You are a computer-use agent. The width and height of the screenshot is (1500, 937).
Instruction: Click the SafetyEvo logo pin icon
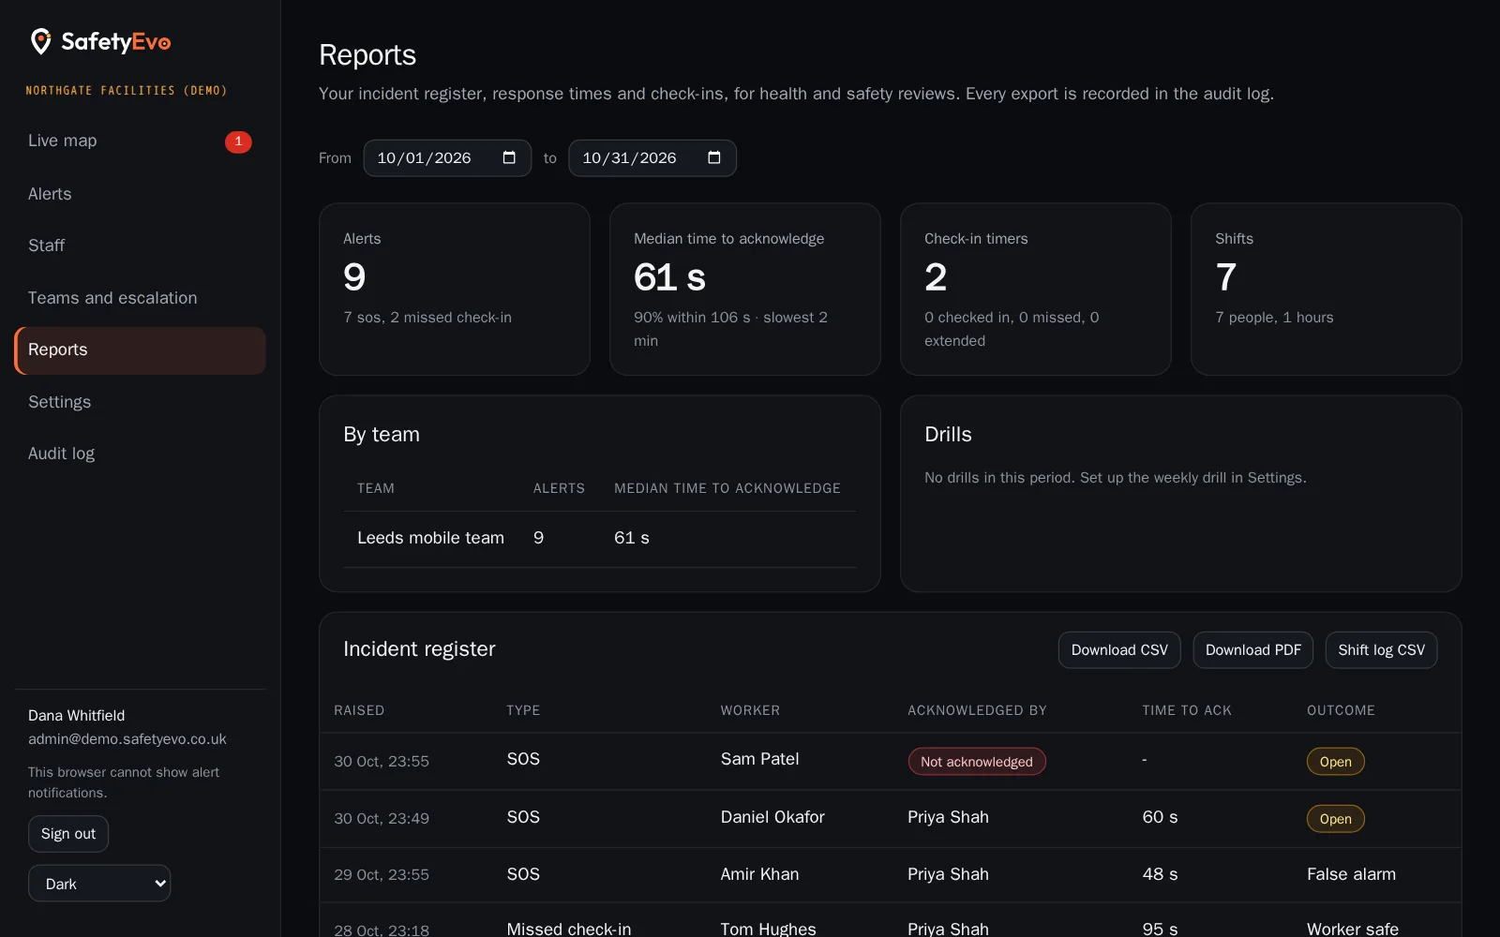pos(40,41)
